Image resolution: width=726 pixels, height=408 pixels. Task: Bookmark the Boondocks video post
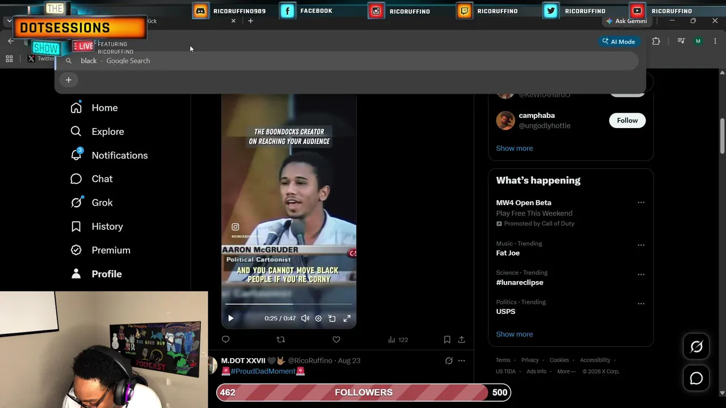pyautogui.click(x=447, y=339)
